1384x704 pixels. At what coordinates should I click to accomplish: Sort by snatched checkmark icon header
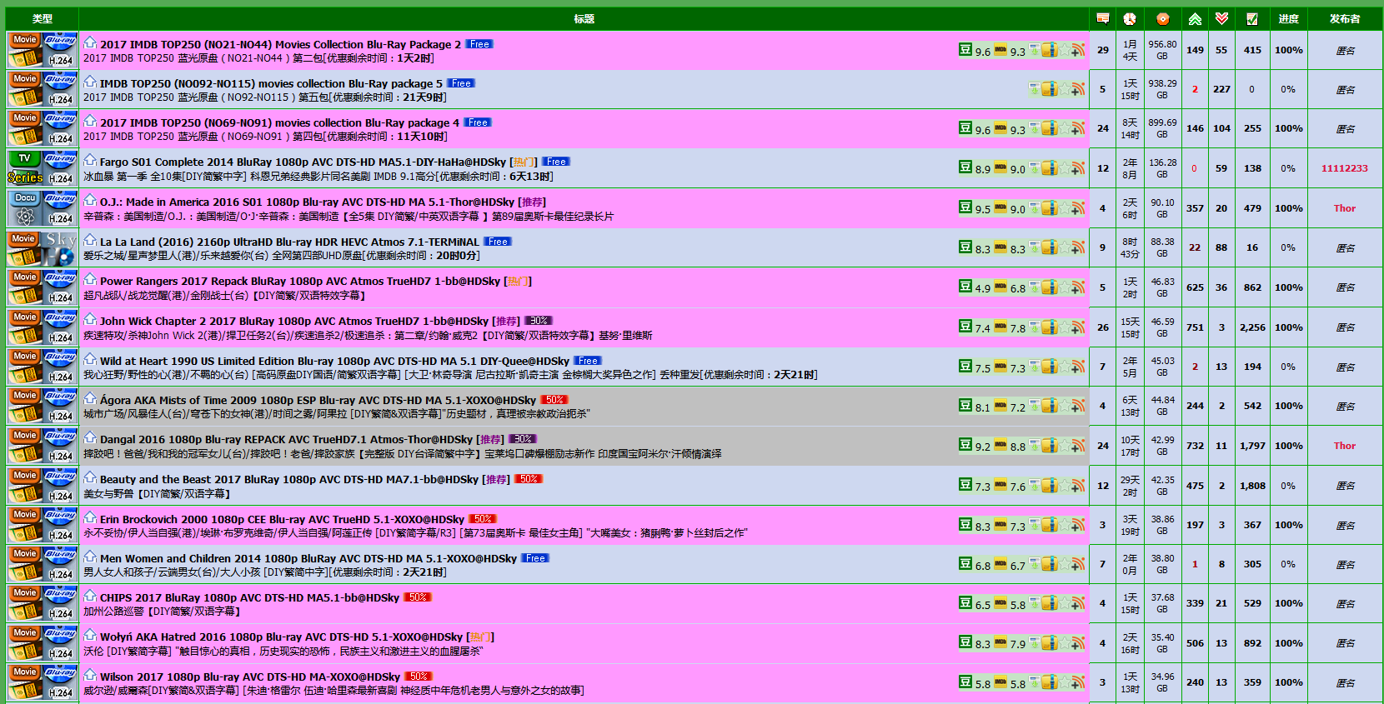(1251, 18)
